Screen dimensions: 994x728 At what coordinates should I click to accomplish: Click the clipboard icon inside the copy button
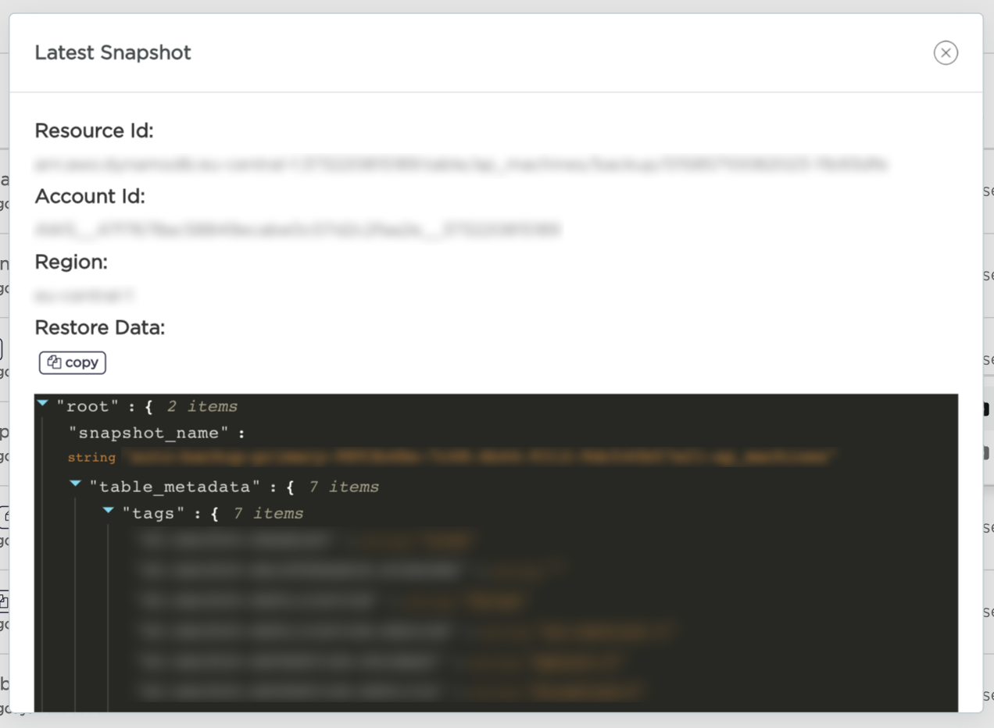click(55, 362)
